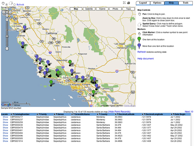The image size is (194, 146).
Task: Click the blue marker west of Cathedral City
Action: pyautogui.click(x=97, y=87)
